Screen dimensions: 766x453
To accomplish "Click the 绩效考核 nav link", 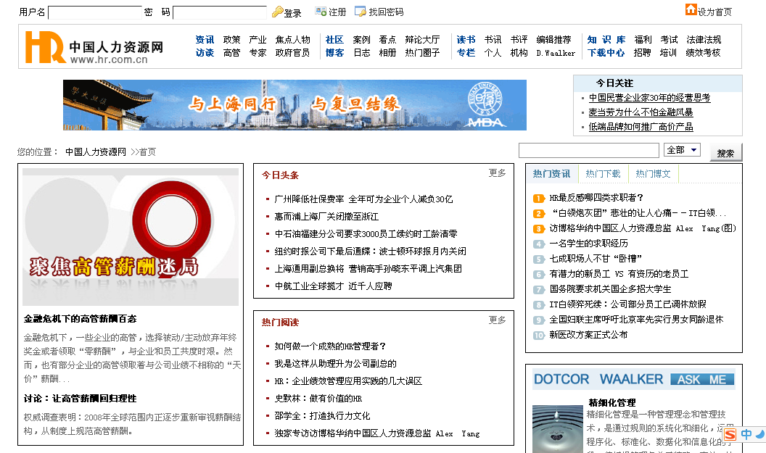I will (703, 53).
